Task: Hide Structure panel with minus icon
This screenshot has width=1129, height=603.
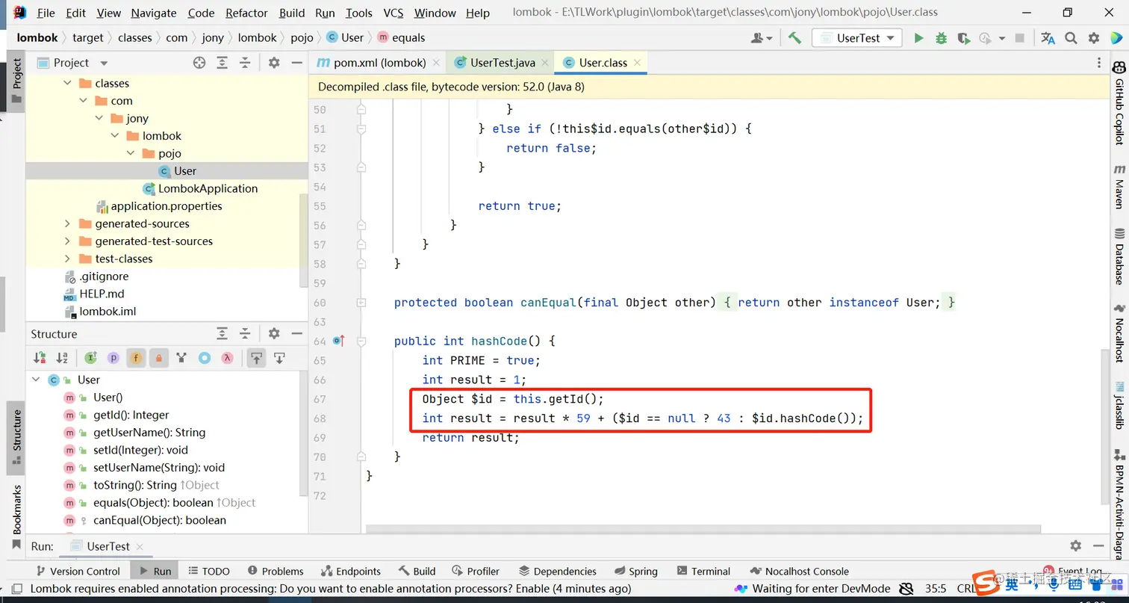Action: click(x=296, y=334)
